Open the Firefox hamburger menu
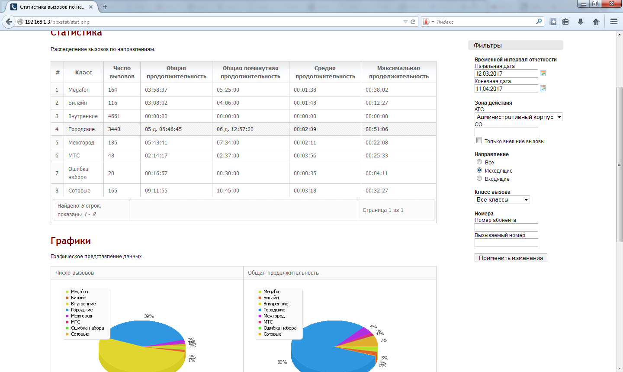The height and width of the screenshot is (372, 623). pos(613,22)
